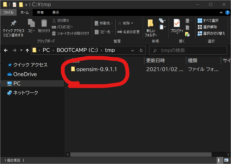231x164 pixels.
Task: Click Invert Selection (選択の切り替え)
Action: 211,33
